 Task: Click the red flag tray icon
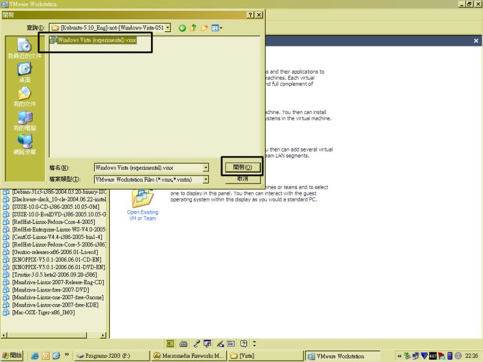[441, 356]
